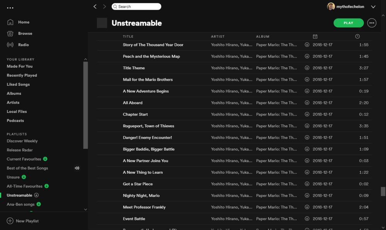Screen dimensions: 386x230
Task: Click the sidebar scroll down arrow
Action: point(85,210)
